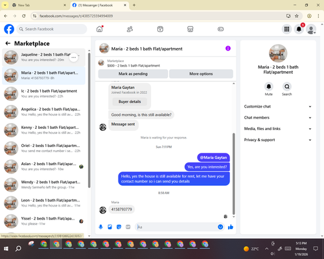Click the site information icon in address bar
This screenshot has width=324, height=259.
[34, 16]
